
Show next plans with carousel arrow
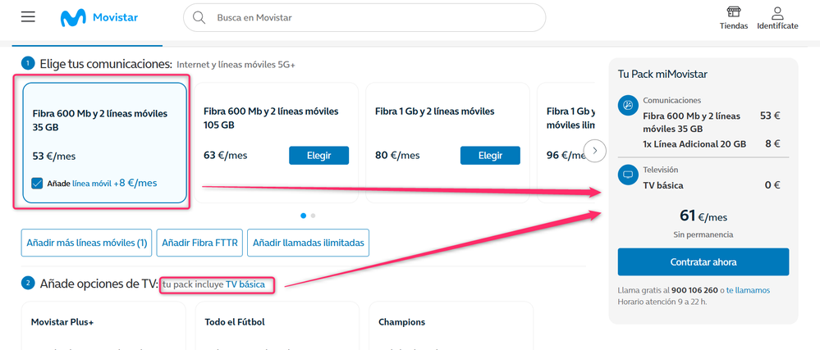pos(595,151)
